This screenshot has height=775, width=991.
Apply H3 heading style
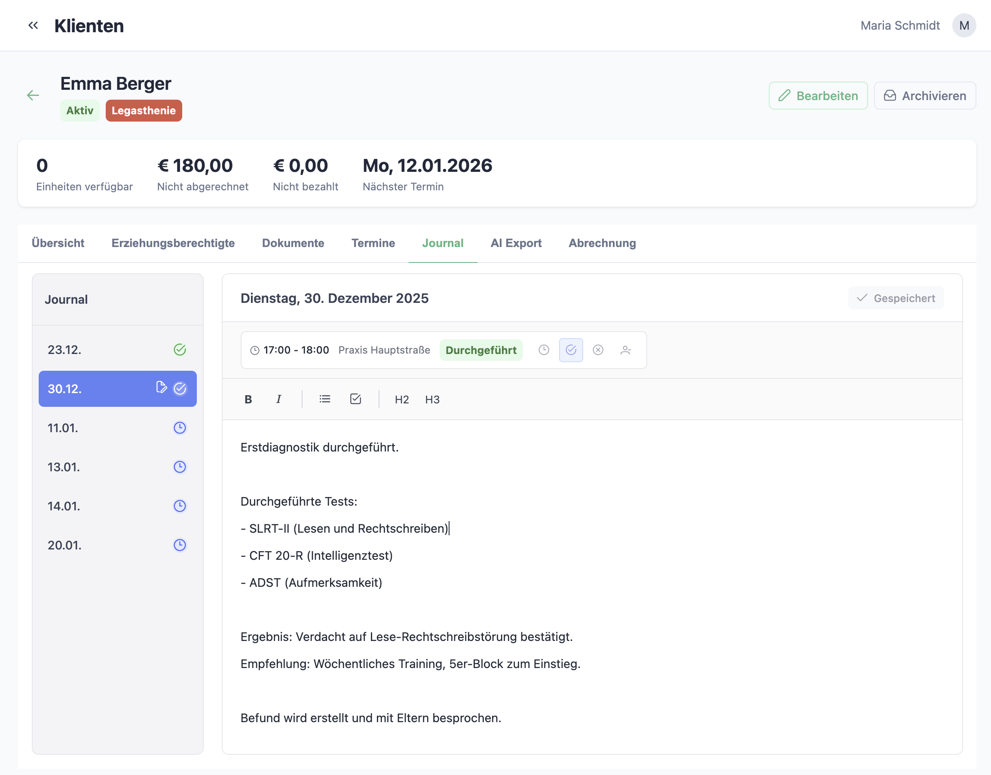[x=432, y=399]
